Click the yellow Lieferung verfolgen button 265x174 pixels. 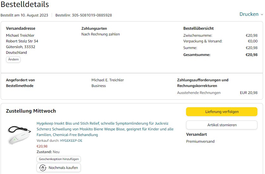[222, 112]
